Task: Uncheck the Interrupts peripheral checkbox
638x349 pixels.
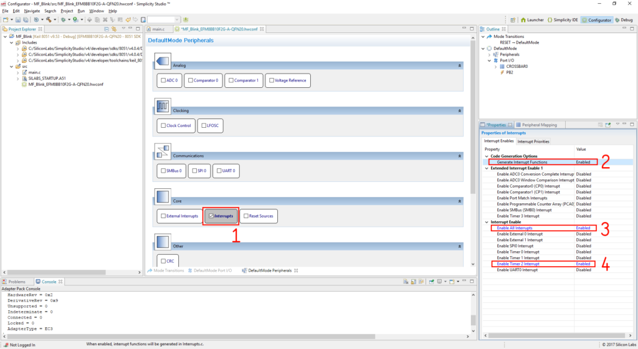Action: pyautogui.click(x=211, y=216)
